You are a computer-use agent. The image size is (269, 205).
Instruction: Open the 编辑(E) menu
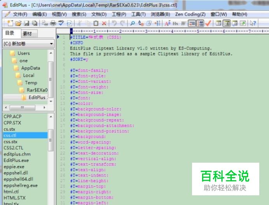[40, 14]
